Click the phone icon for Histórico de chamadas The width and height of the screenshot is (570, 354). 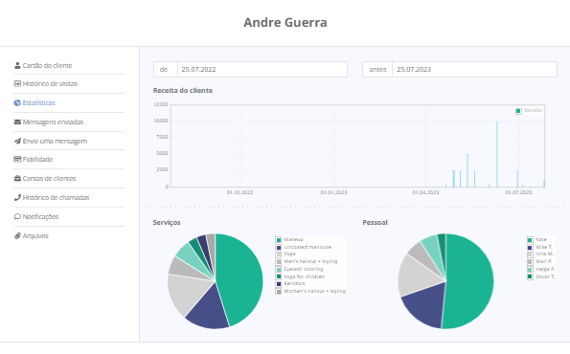17,197
